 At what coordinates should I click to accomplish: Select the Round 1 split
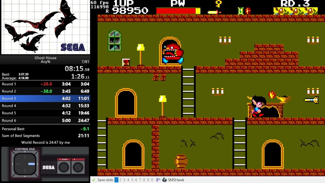pos(45,84)
